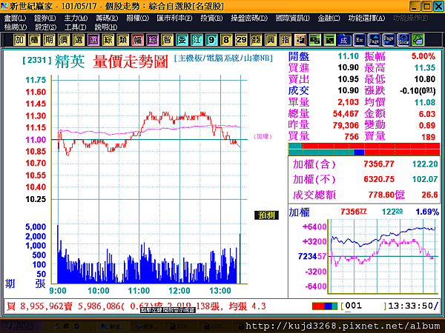Image resolution: width=445 pixels, height=333 pixels.
Task: Click the 新世 taskbar item
Action: coord(111,326)
